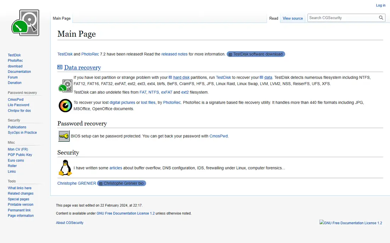This screenshot has height=243, width=390.
Task: Select the Read tab
Action: pyautogui.click(x=274, y=18)
